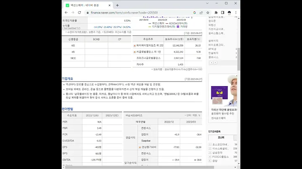This screenshot has height=169, width=302.
Task: Expand the 키글로벌홀딩스 외 1인 shareholder row
Action: click(135, 52)
